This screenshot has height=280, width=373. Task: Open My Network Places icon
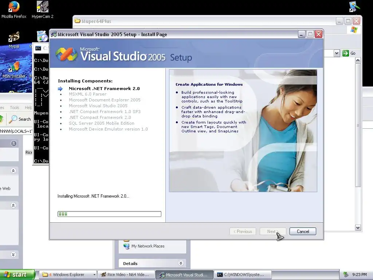(x=126, y=246)
